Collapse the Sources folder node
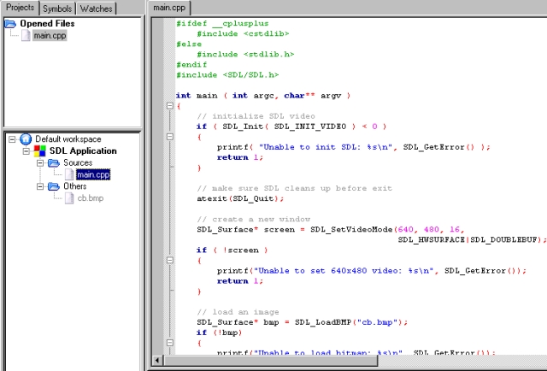 (x=40, y=163)
